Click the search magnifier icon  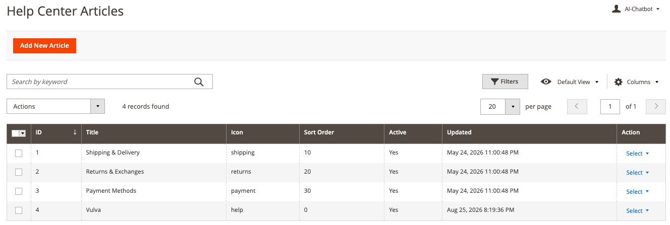(199, 82)
